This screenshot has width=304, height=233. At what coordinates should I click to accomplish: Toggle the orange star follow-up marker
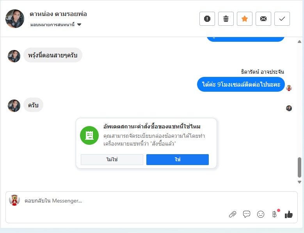pyautogui.click(x=245, y=19)
